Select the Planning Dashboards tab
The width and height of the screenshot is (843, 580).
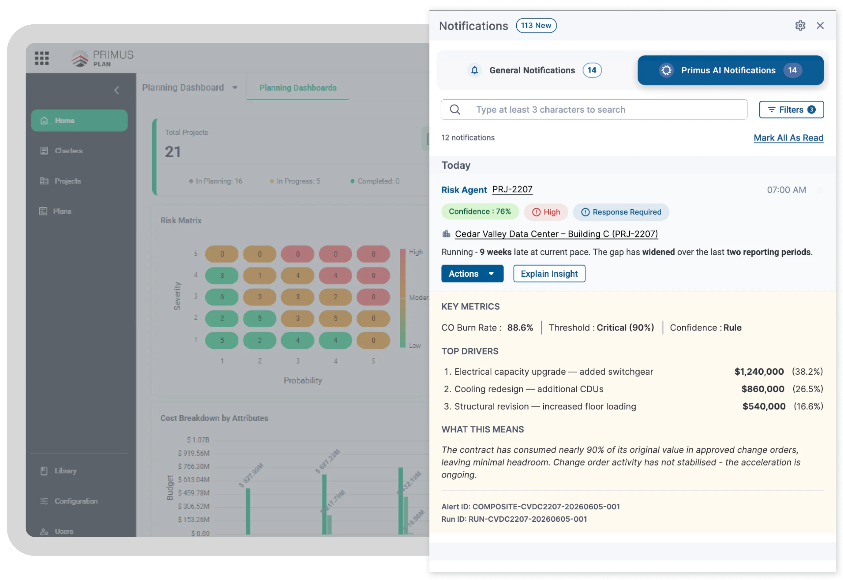tap(298, 88)
